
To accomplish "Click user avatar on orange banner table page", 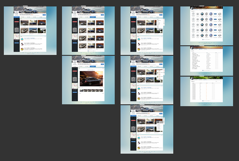I will (192, 48).
